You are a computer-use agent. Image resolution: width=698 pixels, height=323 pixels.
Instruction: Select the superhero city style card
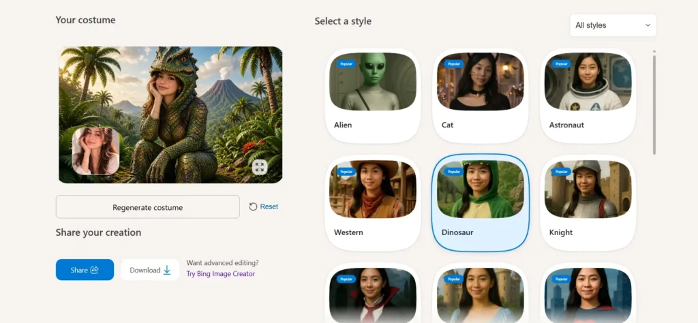click(x=588, y=293)
